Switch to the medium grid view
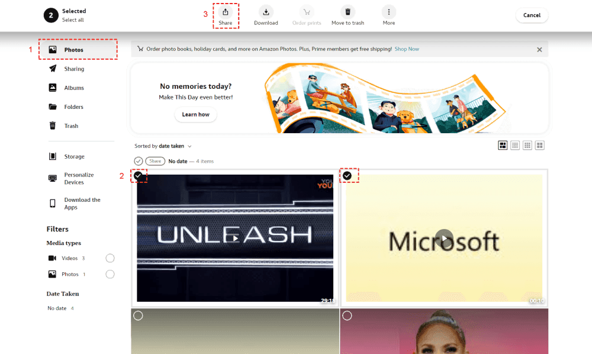The image size is (592, 354). (x=527, y=145)
